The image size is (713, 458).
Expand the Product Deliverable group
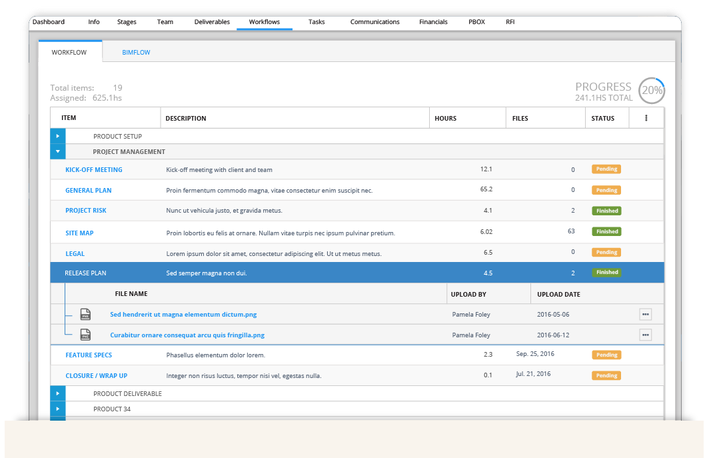pos(58,393)
